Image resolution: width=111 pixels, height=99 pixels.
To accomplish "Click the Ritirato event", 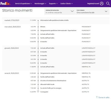I will tap(43, 27).
